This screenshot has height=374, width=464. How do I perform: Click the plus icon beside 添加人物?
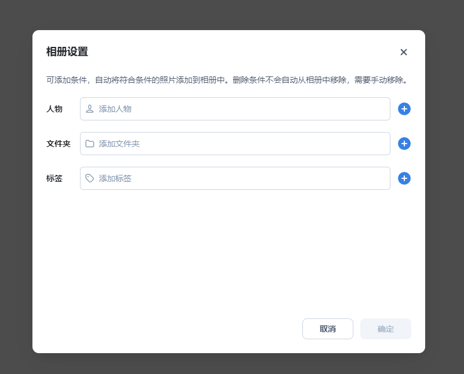click(404, 109)
